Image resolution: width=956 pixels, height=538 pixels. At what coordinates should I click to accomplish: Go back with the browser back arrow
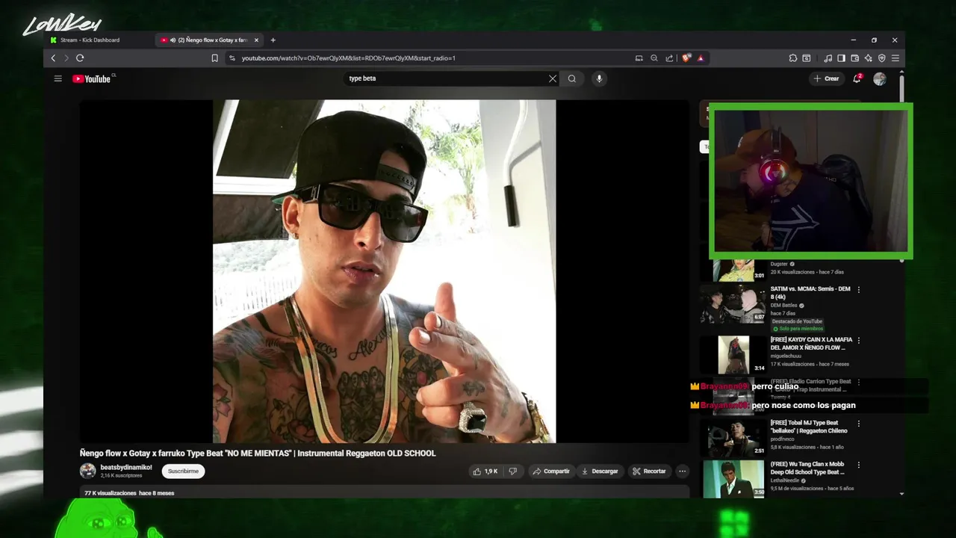click(x=53, y=58)
